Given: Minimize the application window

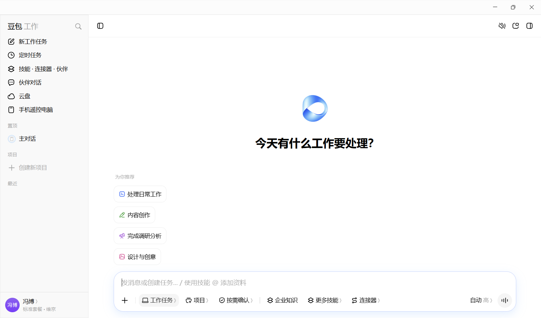Looking at the screenshot, I should (495, 7).
